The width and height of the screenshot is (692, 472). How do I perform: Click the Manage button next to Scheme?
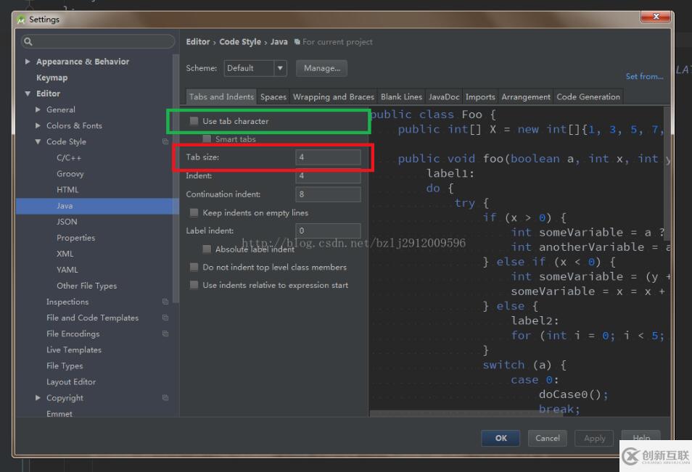(321, 67)
